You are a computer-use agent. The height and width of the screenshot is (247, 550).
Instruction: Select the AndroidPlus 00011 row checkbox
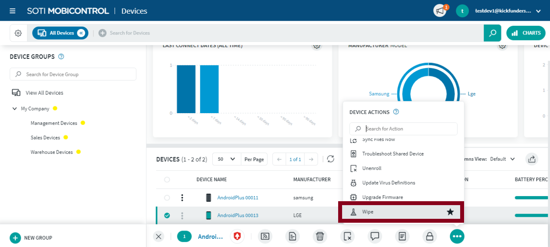click(167, 198)
